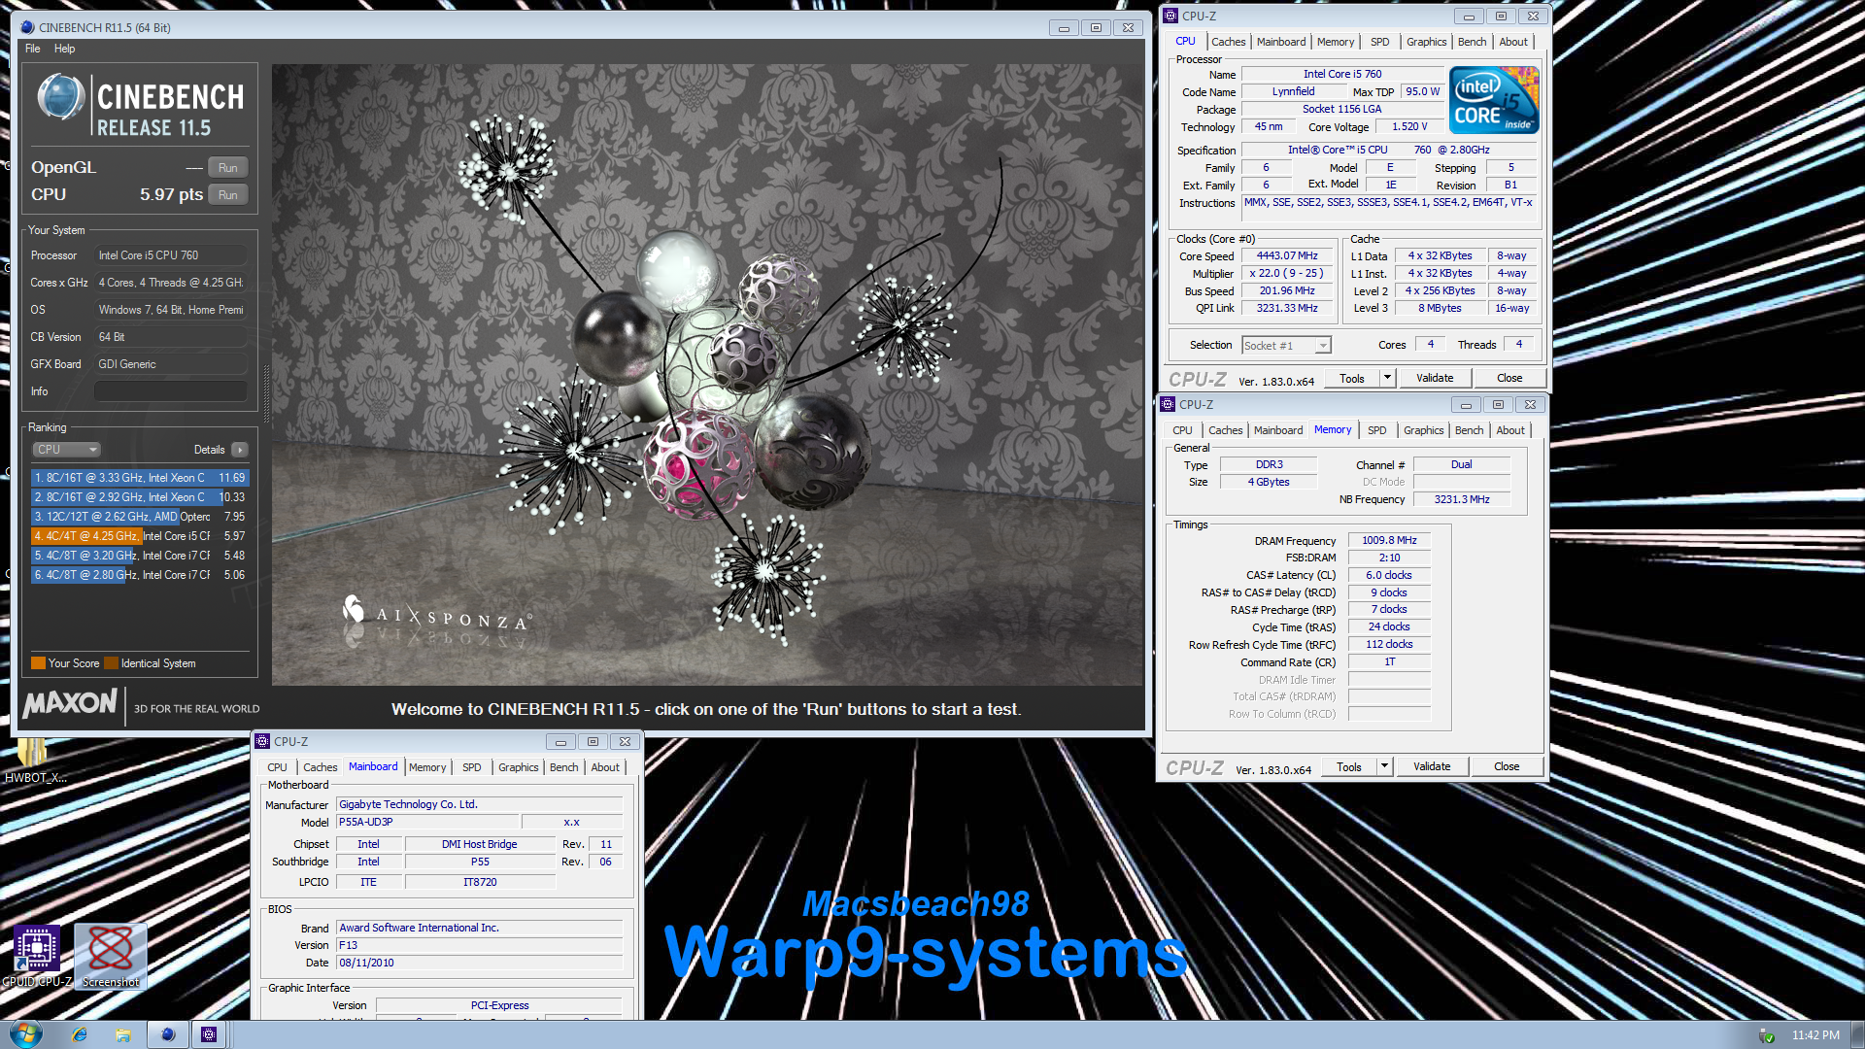The height and width of the screenshot is (1049, 1865).
Task: Click the Your Score legend label
Action: tap(74, 663)
